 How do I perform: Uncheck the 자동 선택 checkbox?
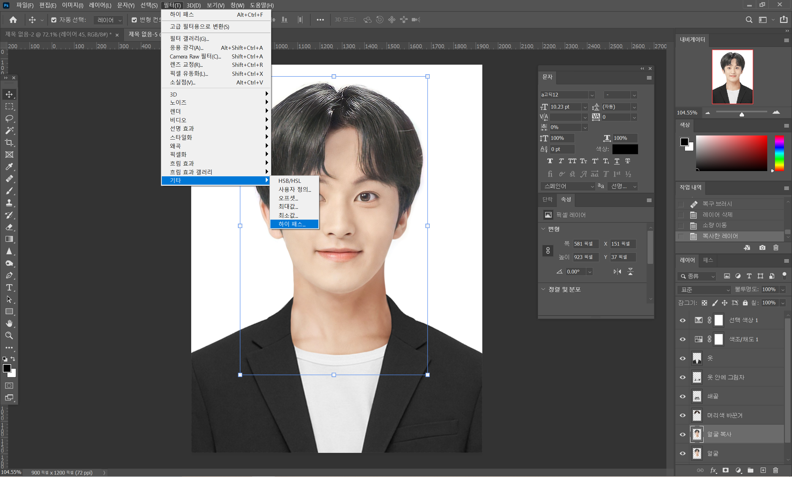click(54, 20)
